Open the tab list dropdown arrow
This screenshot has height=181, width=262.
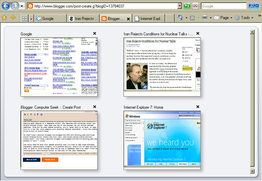pyautogui.click(x=31, y=19)
